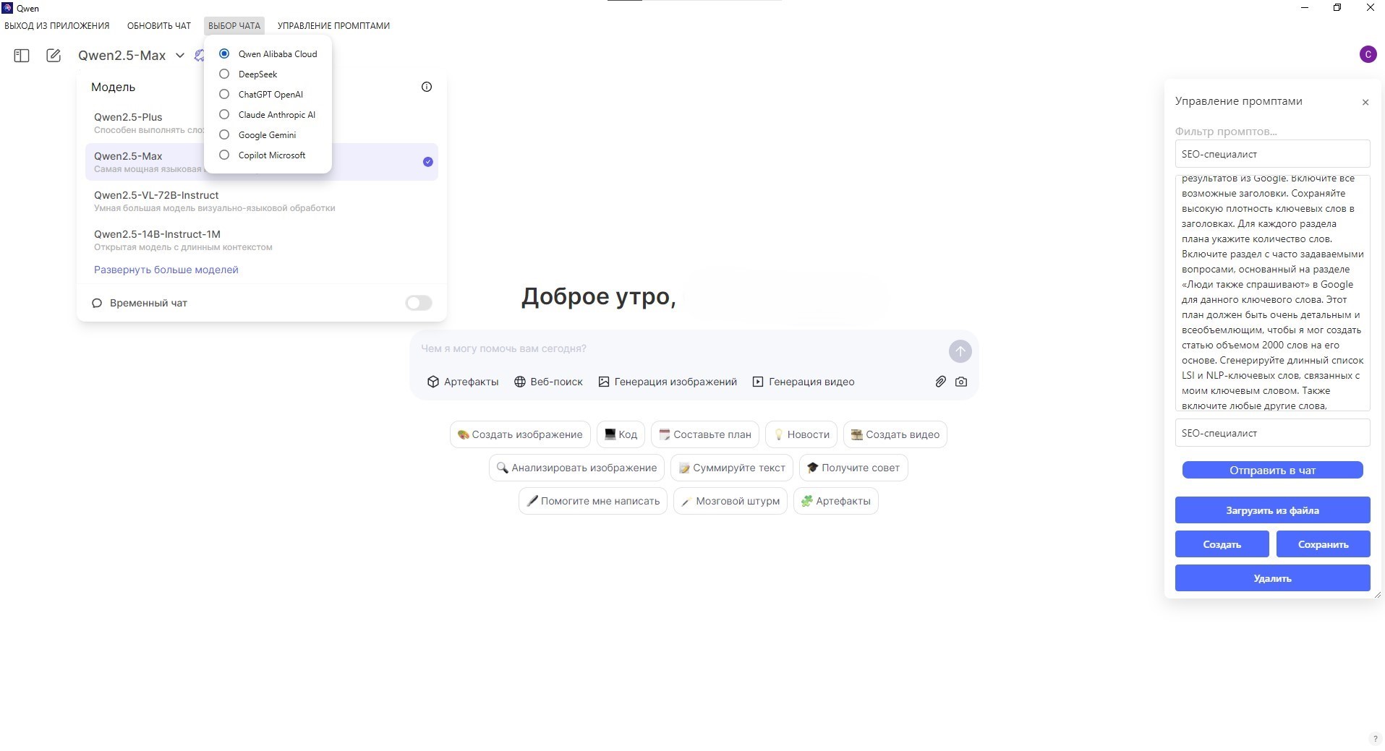This screenshot has height=751, width=1385.
Task: Click the Составьте план suggestion chip
Action: (705, 434)
